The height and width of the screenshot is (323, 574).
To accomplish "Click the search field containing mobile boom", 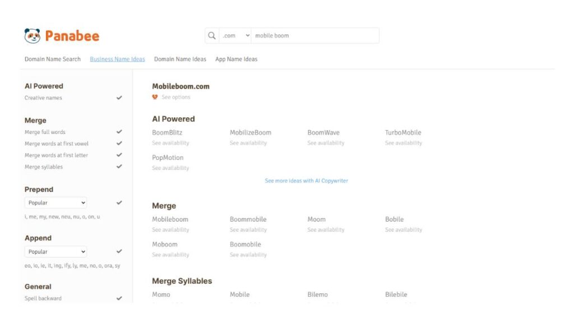I will [x=315, y=35].
